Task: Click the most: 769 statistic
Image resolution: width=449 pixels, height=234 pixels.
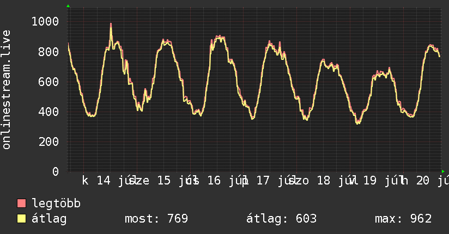Action: coord(156,219)
